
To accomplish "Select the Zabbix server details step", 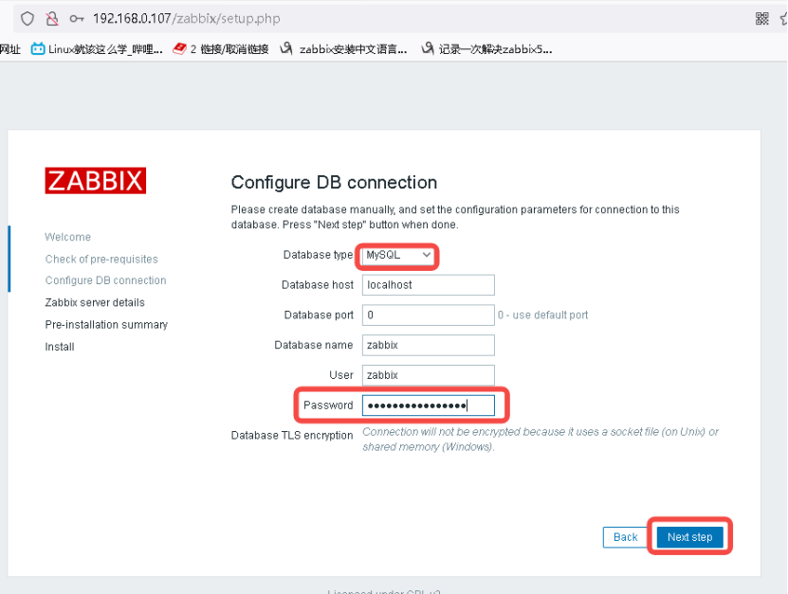I will [x=95, y=302].
